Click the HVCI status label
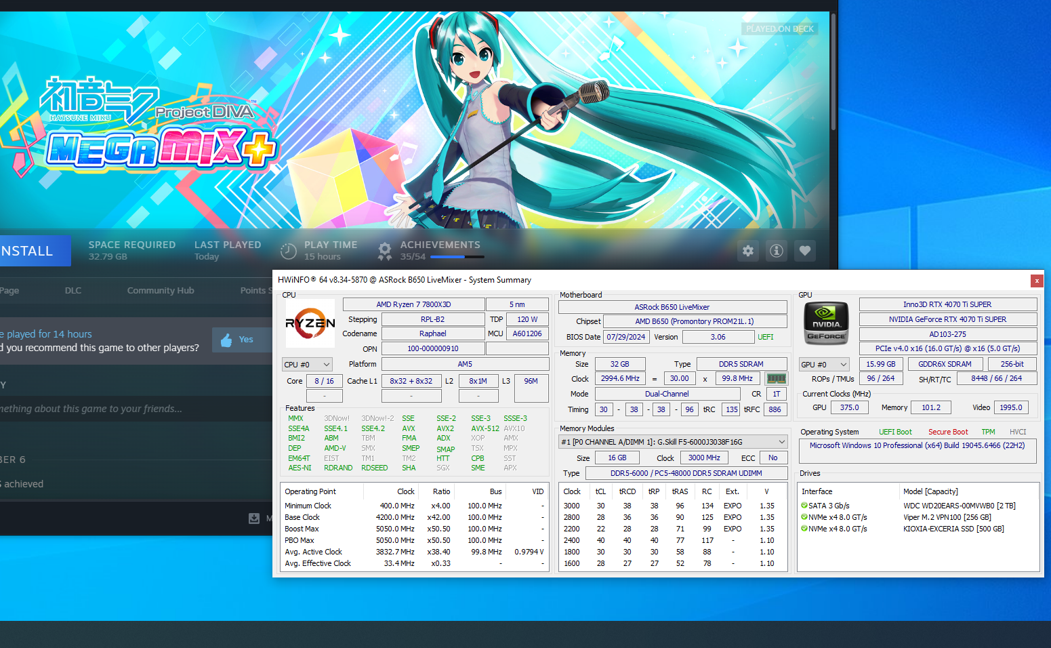The height and width of the screenshot is (648, 1051). tap(1018, 432)
